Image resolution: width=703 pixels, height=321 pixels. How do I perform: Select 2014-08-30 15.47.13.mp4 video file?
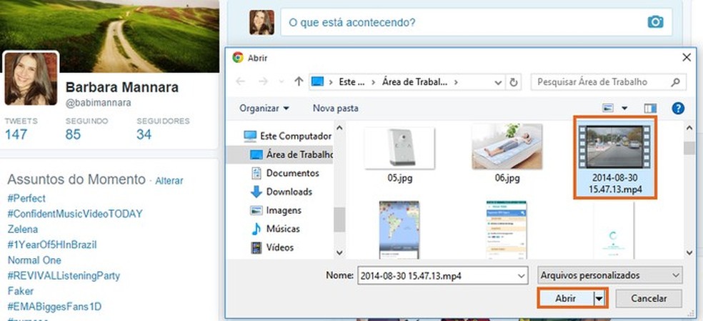pos(615,157)
